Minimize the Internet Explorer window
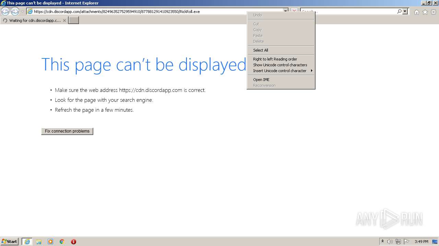The height and width of the screenshot is (246, 439). [x=424, y=3]
